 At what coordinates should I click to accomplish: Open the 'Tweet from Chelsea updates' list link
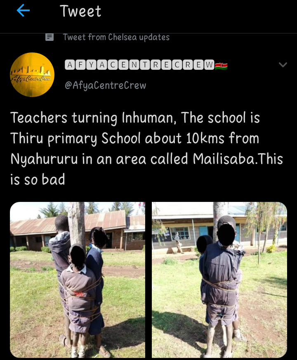point(116,37)
